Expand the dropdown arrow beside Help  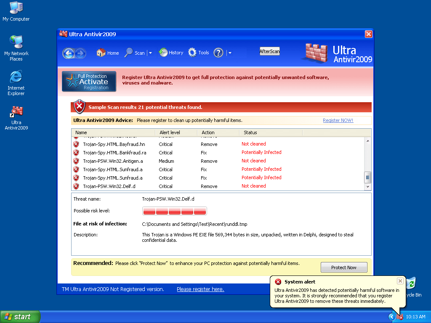pyautogui.click(x=230, y=53)
